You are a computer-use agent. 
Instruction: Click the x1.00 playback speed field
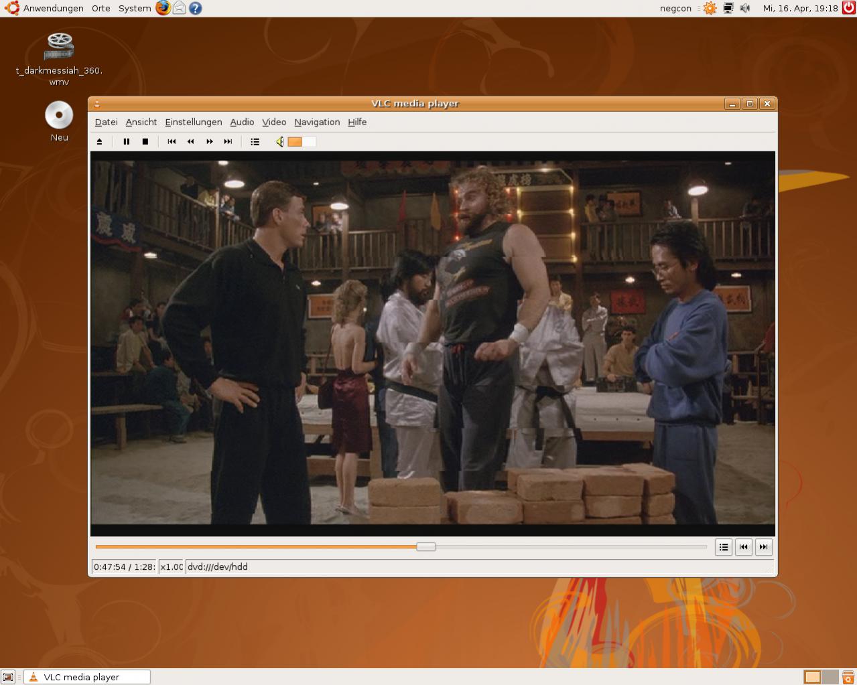coord(171,566)
